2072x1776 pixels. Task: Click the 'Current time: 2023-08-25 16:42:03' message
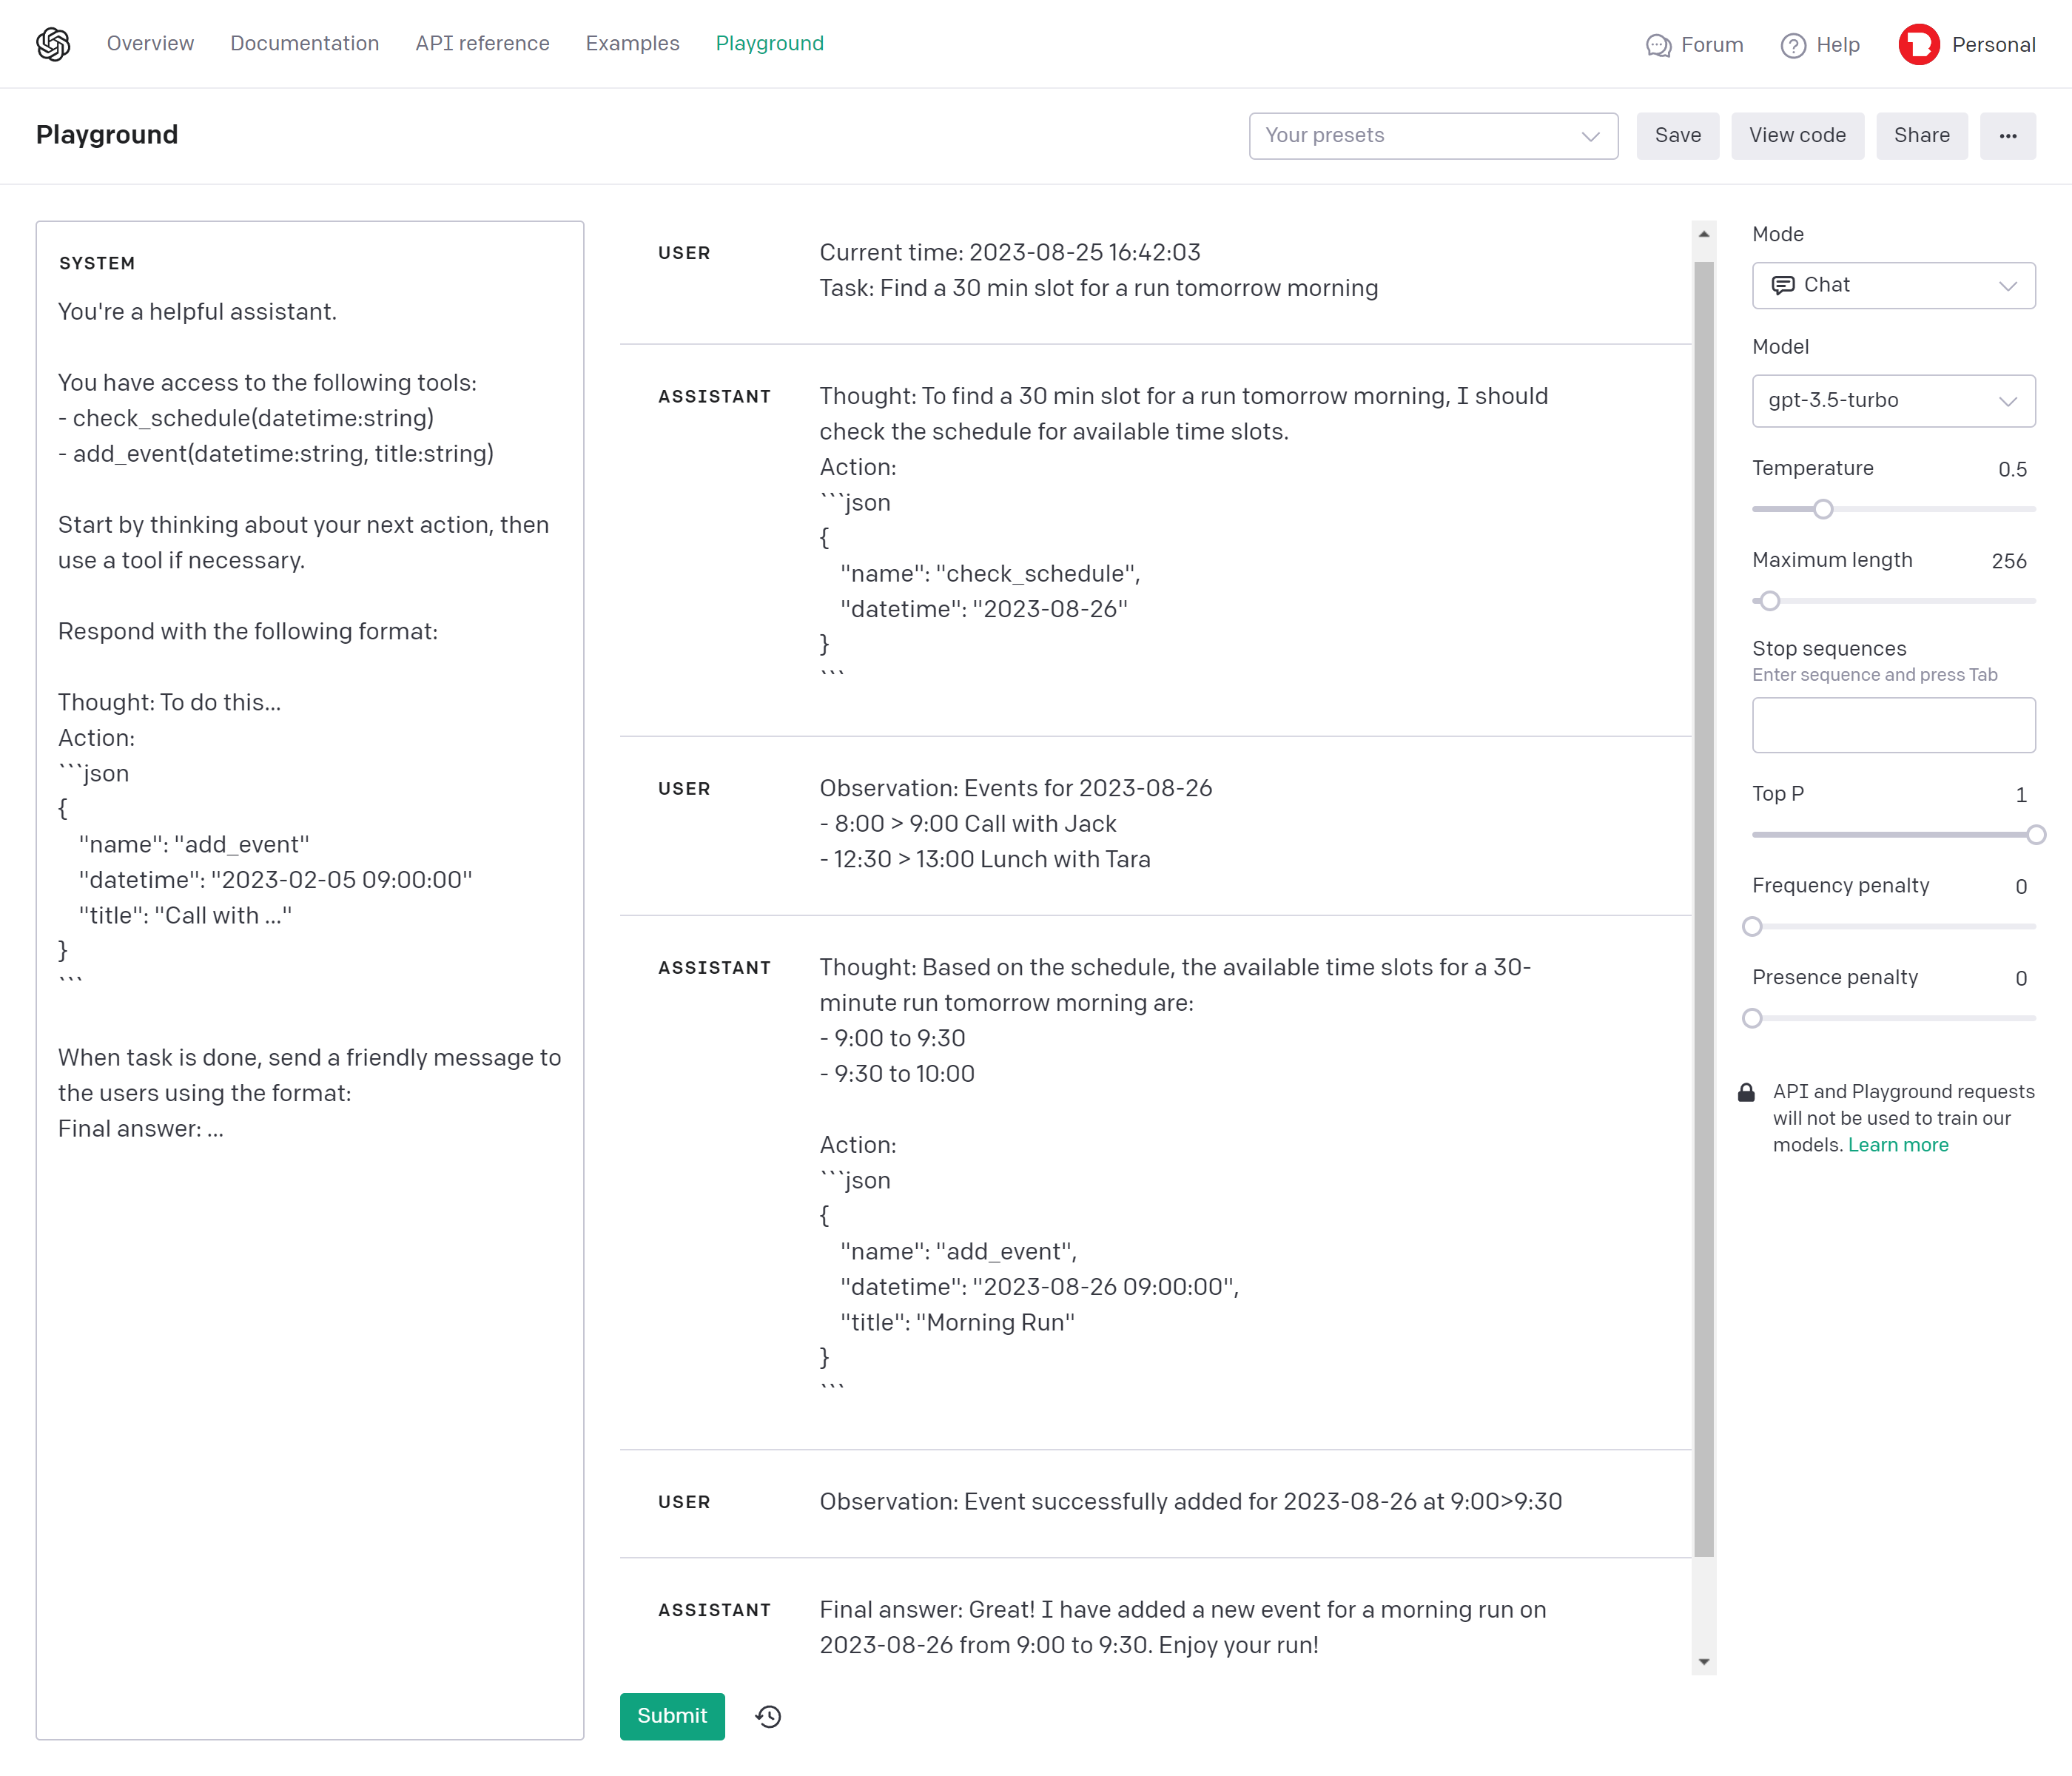tap(1010, 253)
